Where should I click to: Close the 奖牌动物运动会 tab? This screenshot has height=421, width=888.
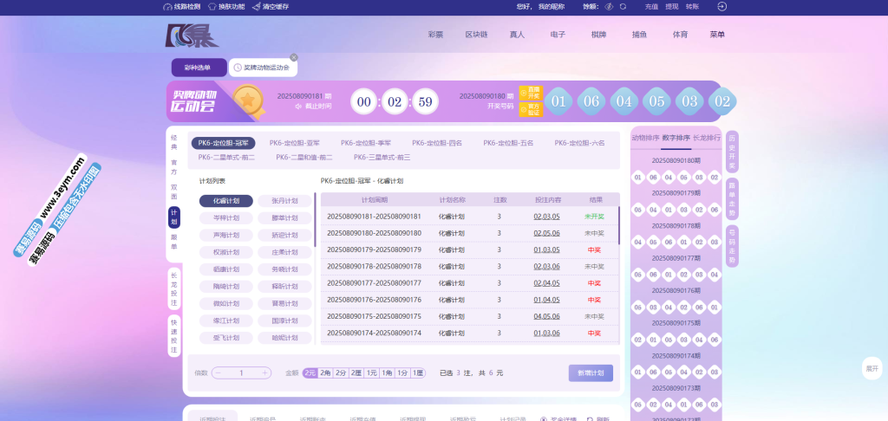(293, 58)
